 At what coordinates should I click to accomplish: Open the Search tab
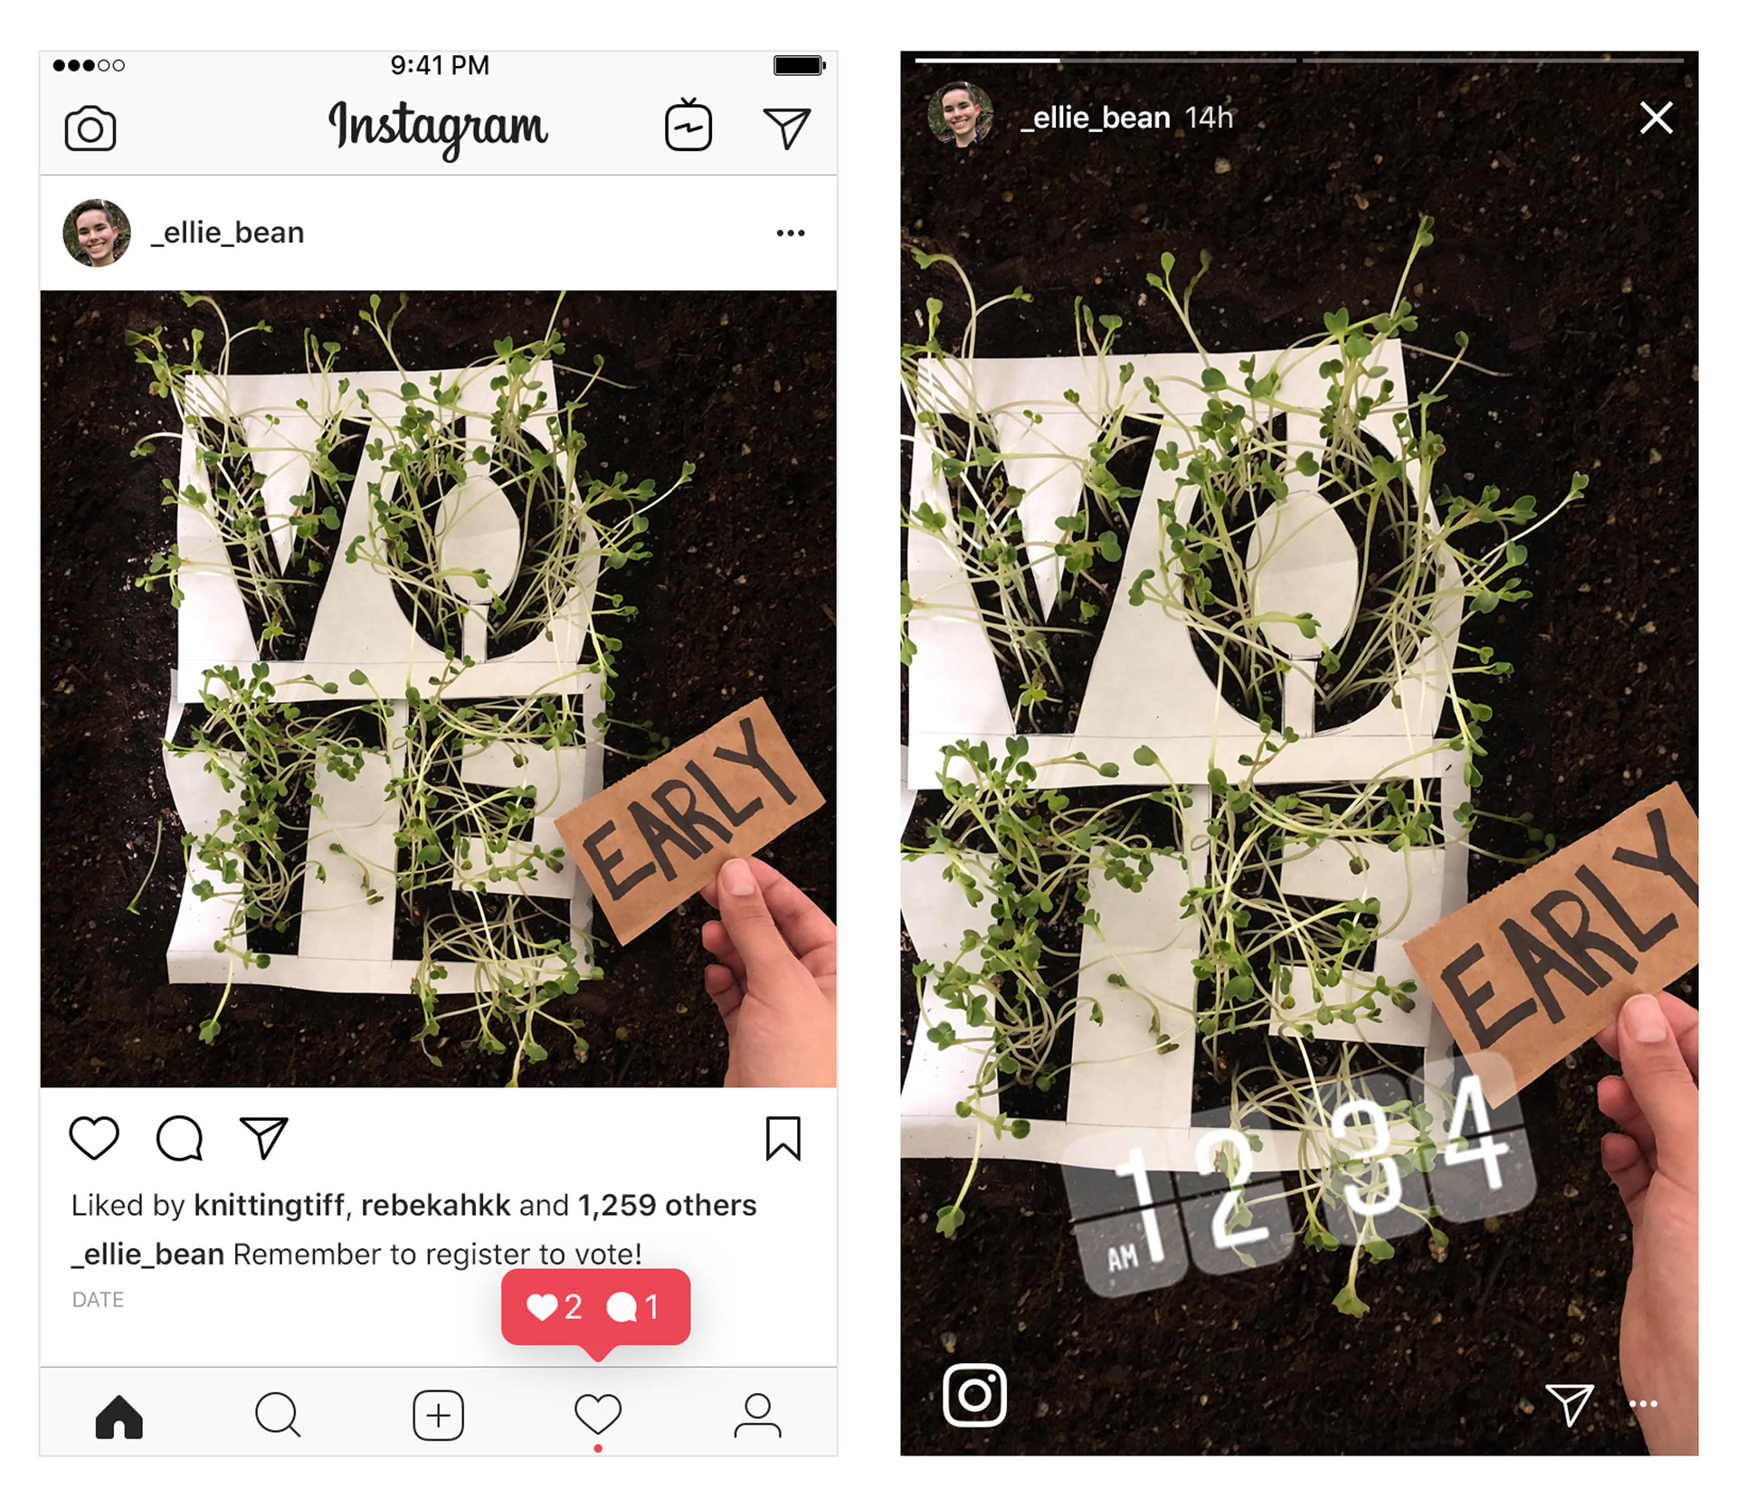[x=278, y=1415]
